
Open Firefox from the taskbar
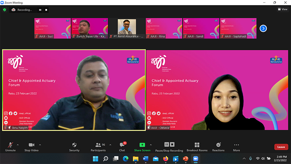pyautogui.click(x=166, y=159)
